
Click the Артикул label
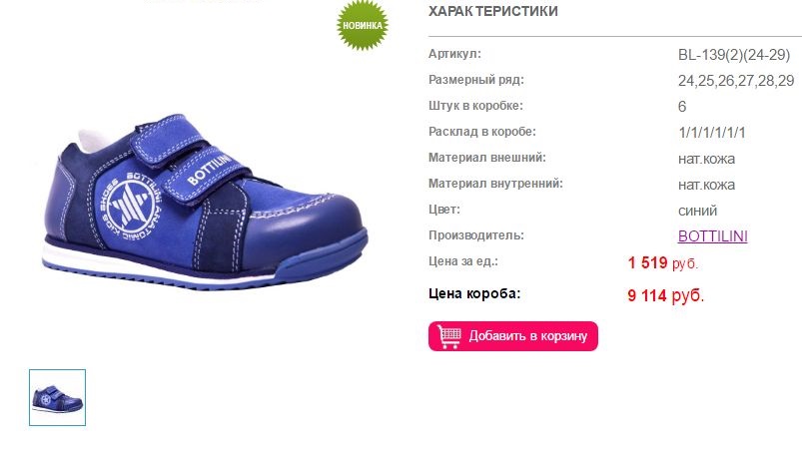(x=454, y=54)
